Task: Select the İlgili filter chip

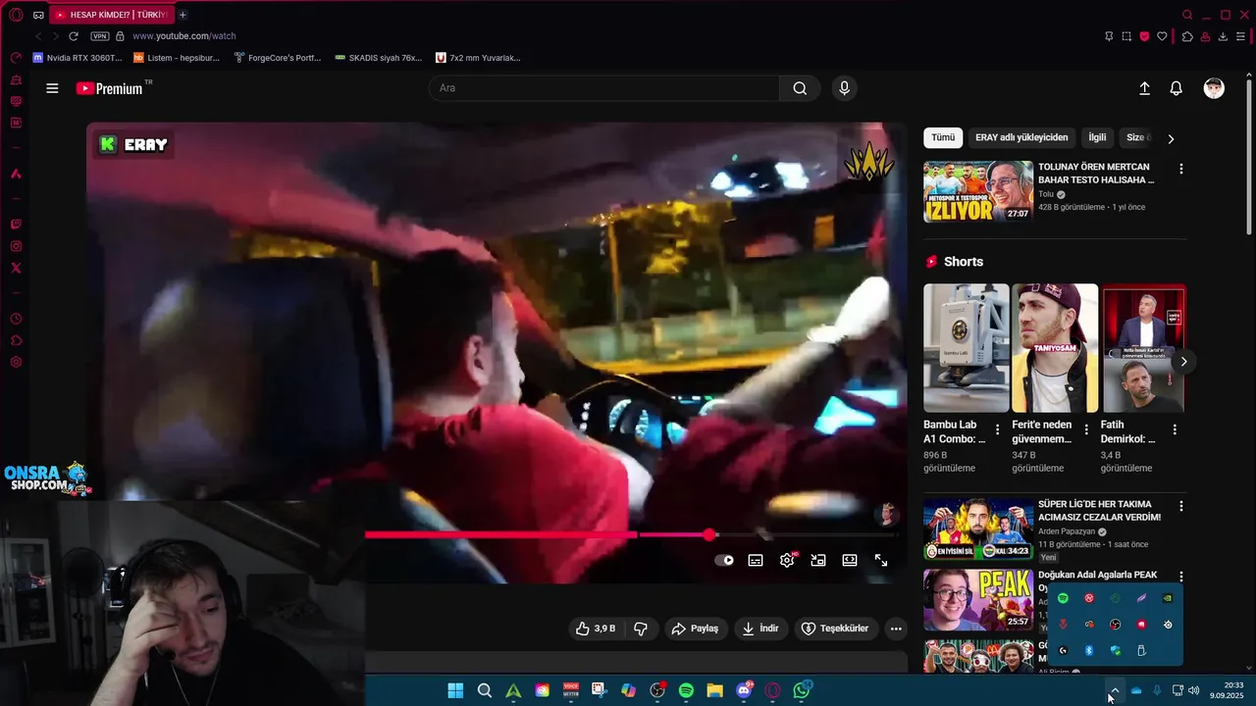Action: (1097, 138)
